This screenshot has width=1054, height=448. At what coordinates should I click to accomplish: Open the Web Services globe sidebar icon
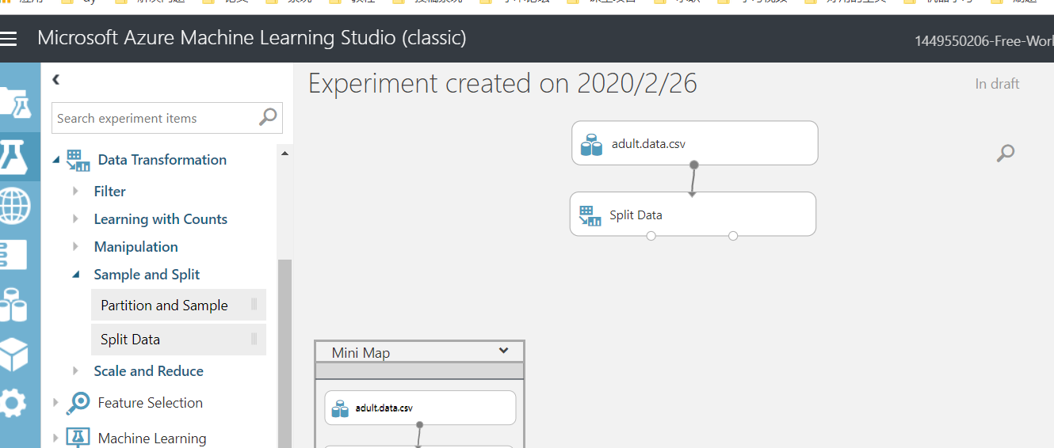pos(14,206)
